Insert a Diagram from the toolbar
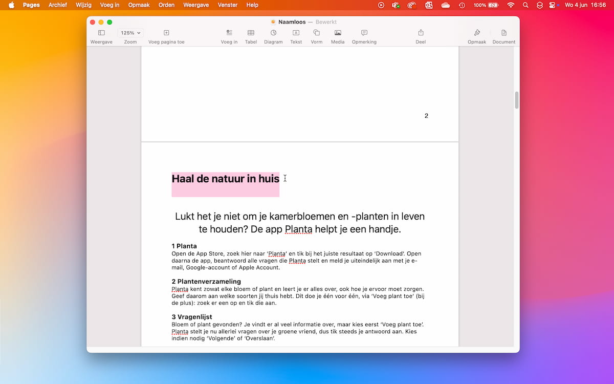Viewport: 614px width, 384px height. [273, 33]
